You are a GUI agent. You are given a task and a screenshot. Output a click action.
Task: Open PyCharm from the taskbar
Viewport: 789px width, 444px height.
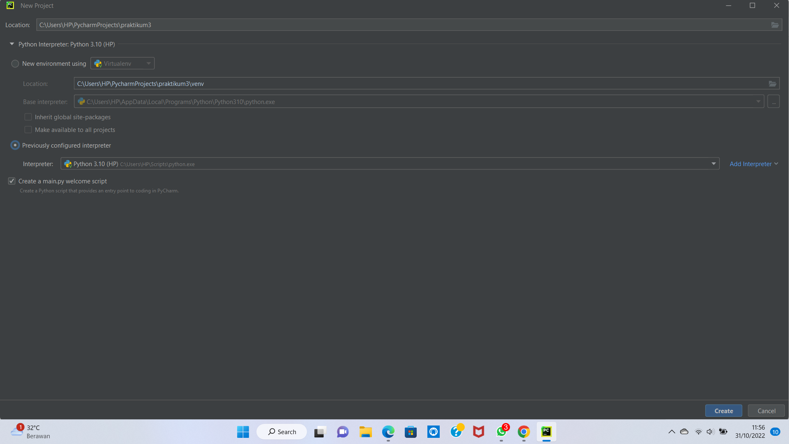[x=547, y=432]
